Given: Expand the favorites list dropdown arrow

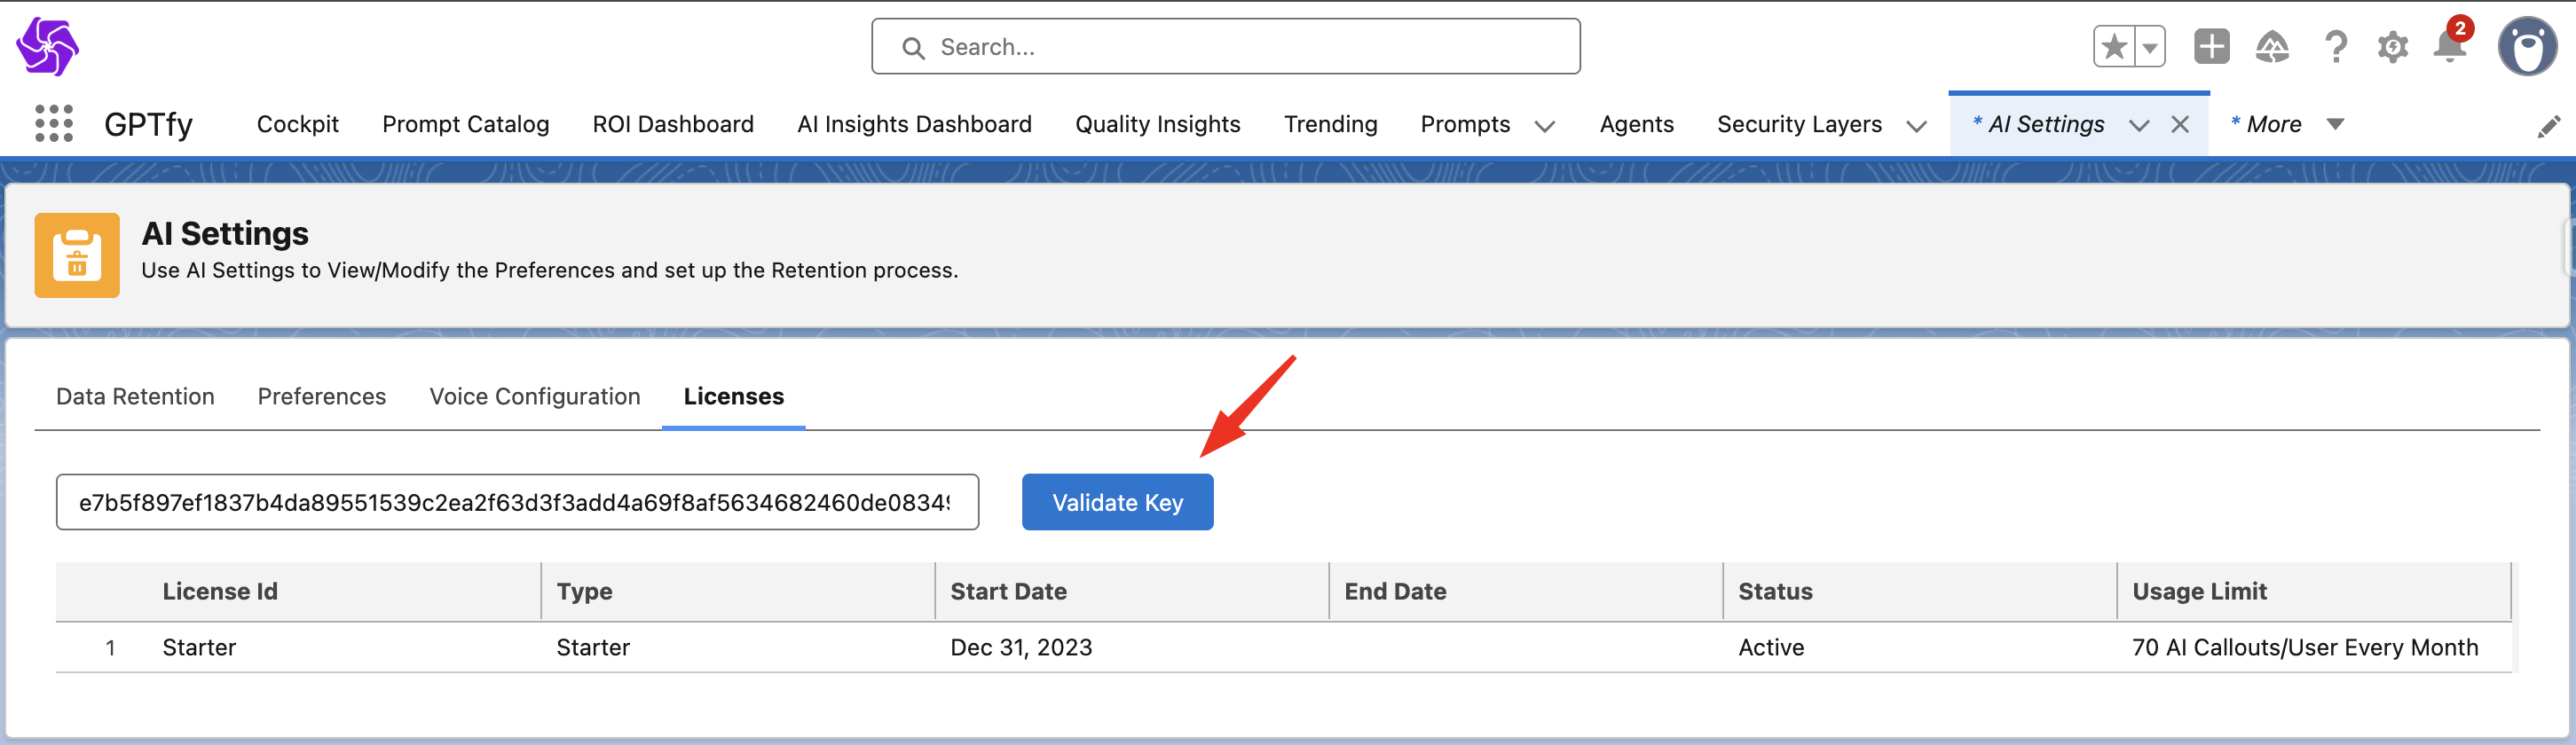Looking at the screenshot, I should (x=2150, y=47).
